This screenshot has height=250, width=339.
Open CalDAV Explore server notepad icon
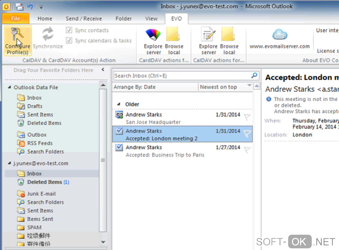point(208,34)
